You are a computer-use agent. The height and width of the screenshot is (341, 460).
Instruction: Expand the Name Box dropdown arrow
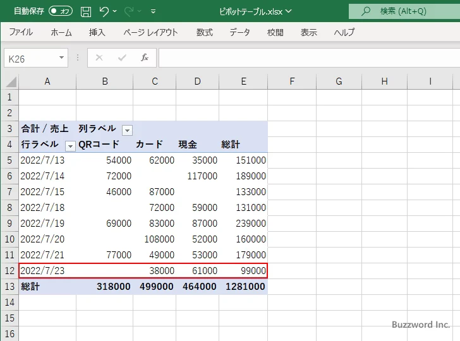coord(62,57)
